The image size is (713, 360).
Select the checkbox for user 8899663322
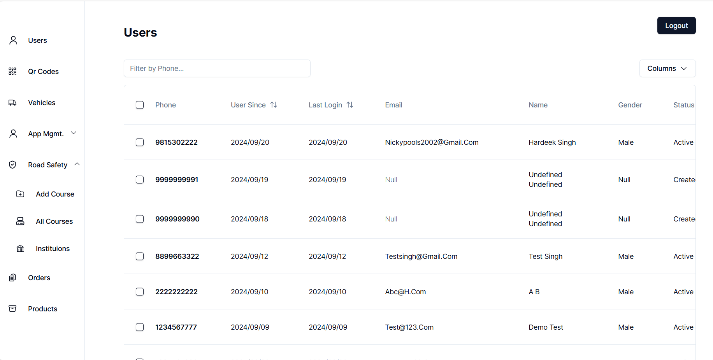140,256
